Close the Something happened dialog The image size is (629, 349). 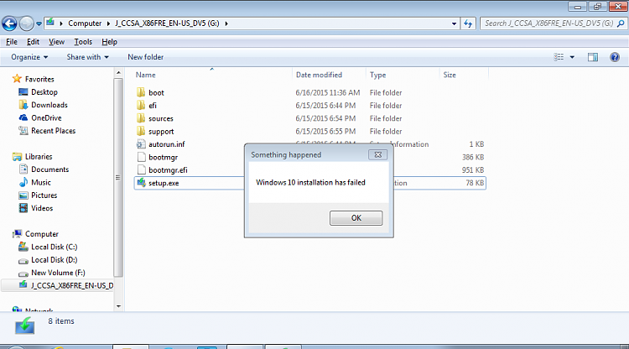tap(377, 155)
